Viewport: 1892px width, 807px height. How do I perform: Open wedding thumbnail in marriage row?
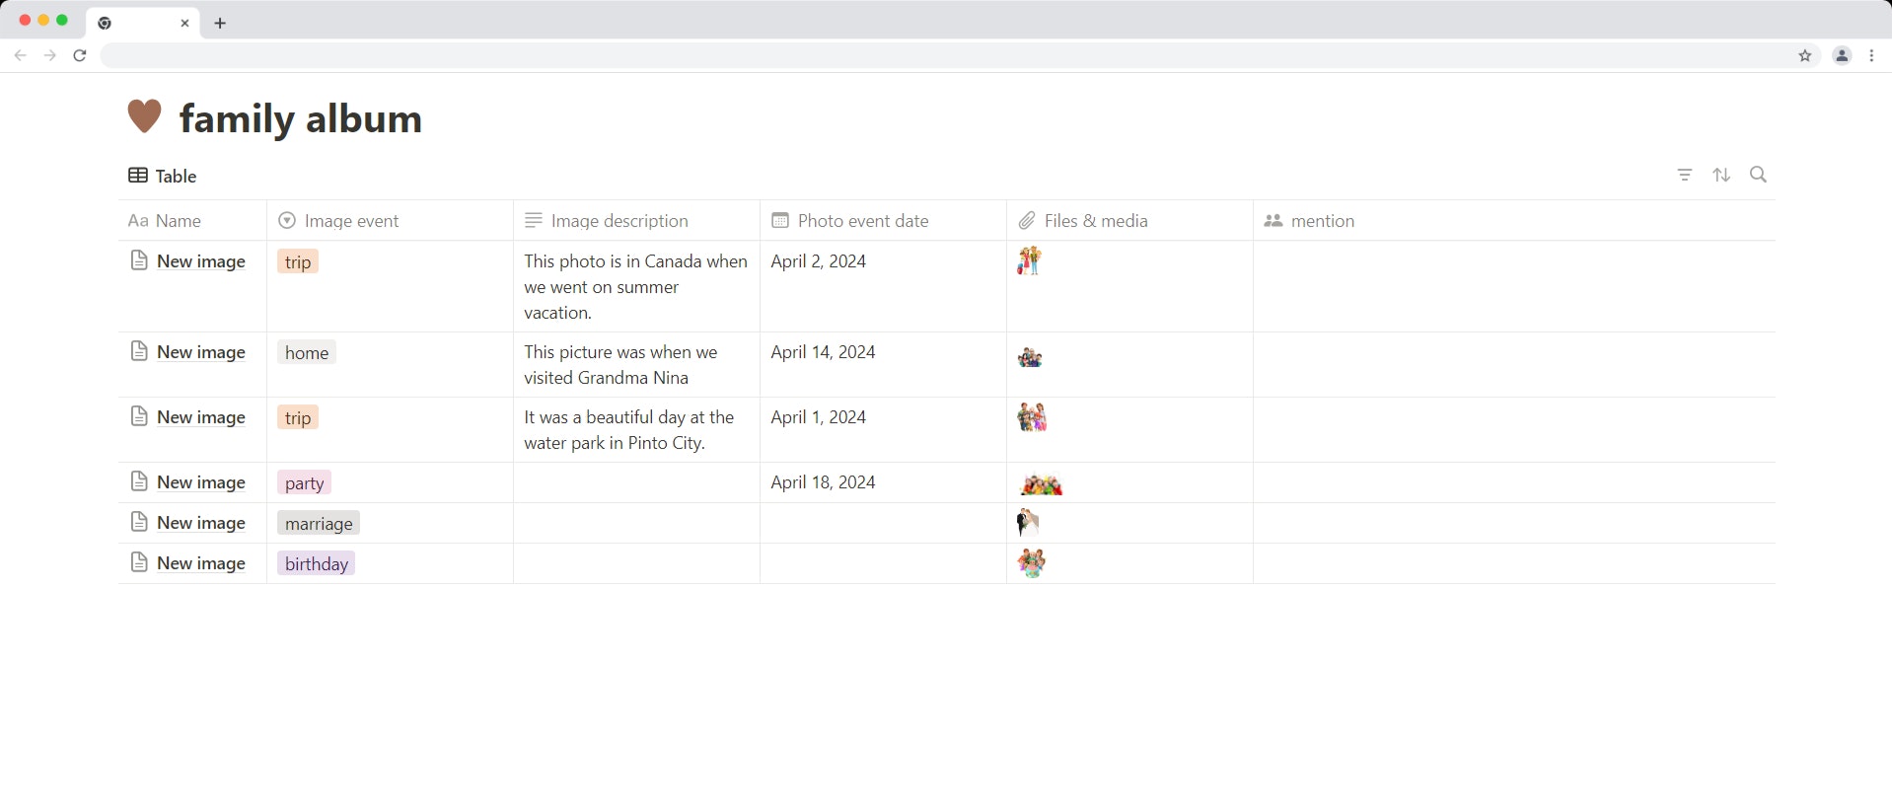click(x=1028, y=522)
